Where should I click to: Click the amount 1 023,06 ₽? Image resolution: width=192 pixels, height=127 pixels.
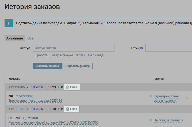pos(55,87)
